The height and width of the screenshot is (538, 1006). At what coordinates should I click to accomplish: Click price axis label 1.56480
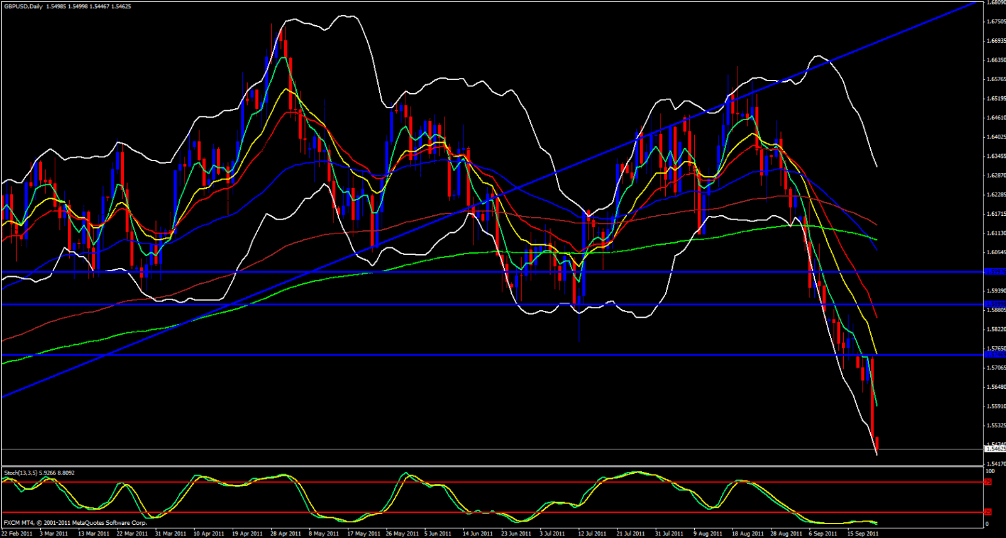[x=997, y=388]
